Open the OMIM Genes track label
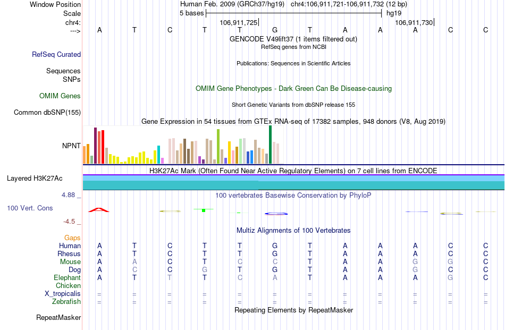505x330 pixels. pos(60,96)
